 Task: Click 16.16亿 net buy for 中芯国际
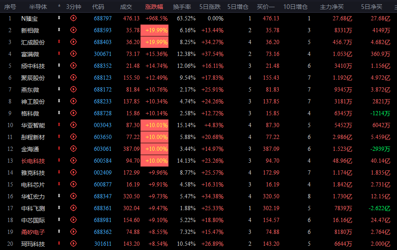342,220
